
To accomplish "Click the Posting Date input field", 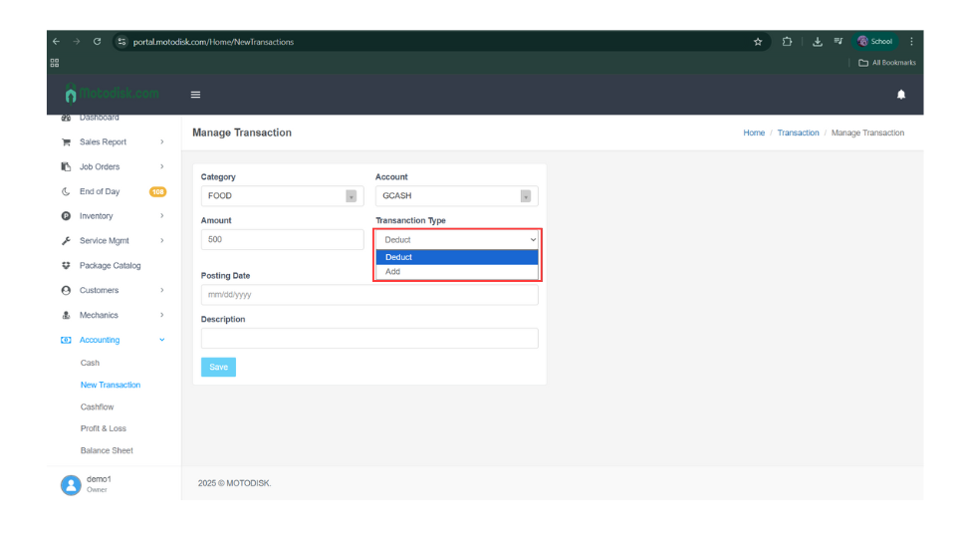I will tap(368, 295).
